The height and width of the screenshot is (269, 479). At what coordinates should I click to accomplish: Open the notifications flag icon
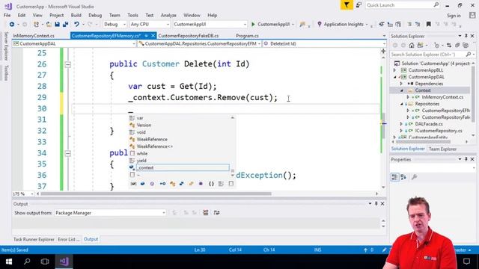tap(347, 5)
